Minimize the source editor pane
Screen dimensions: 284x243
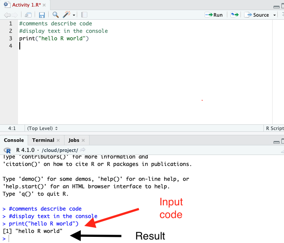(x=276, y=7)
